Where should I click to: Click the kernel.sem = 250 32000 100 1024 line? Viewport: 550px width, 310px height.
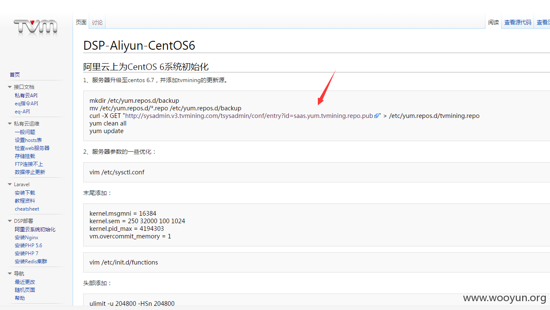point(137,221)
